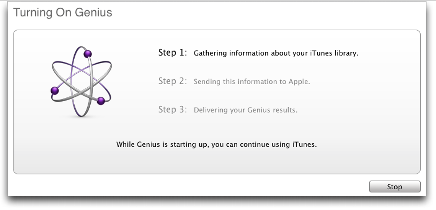The width and height of the screenshot is (436, 210).
Task: Select the Step 3: label
Action: (173, 110)
